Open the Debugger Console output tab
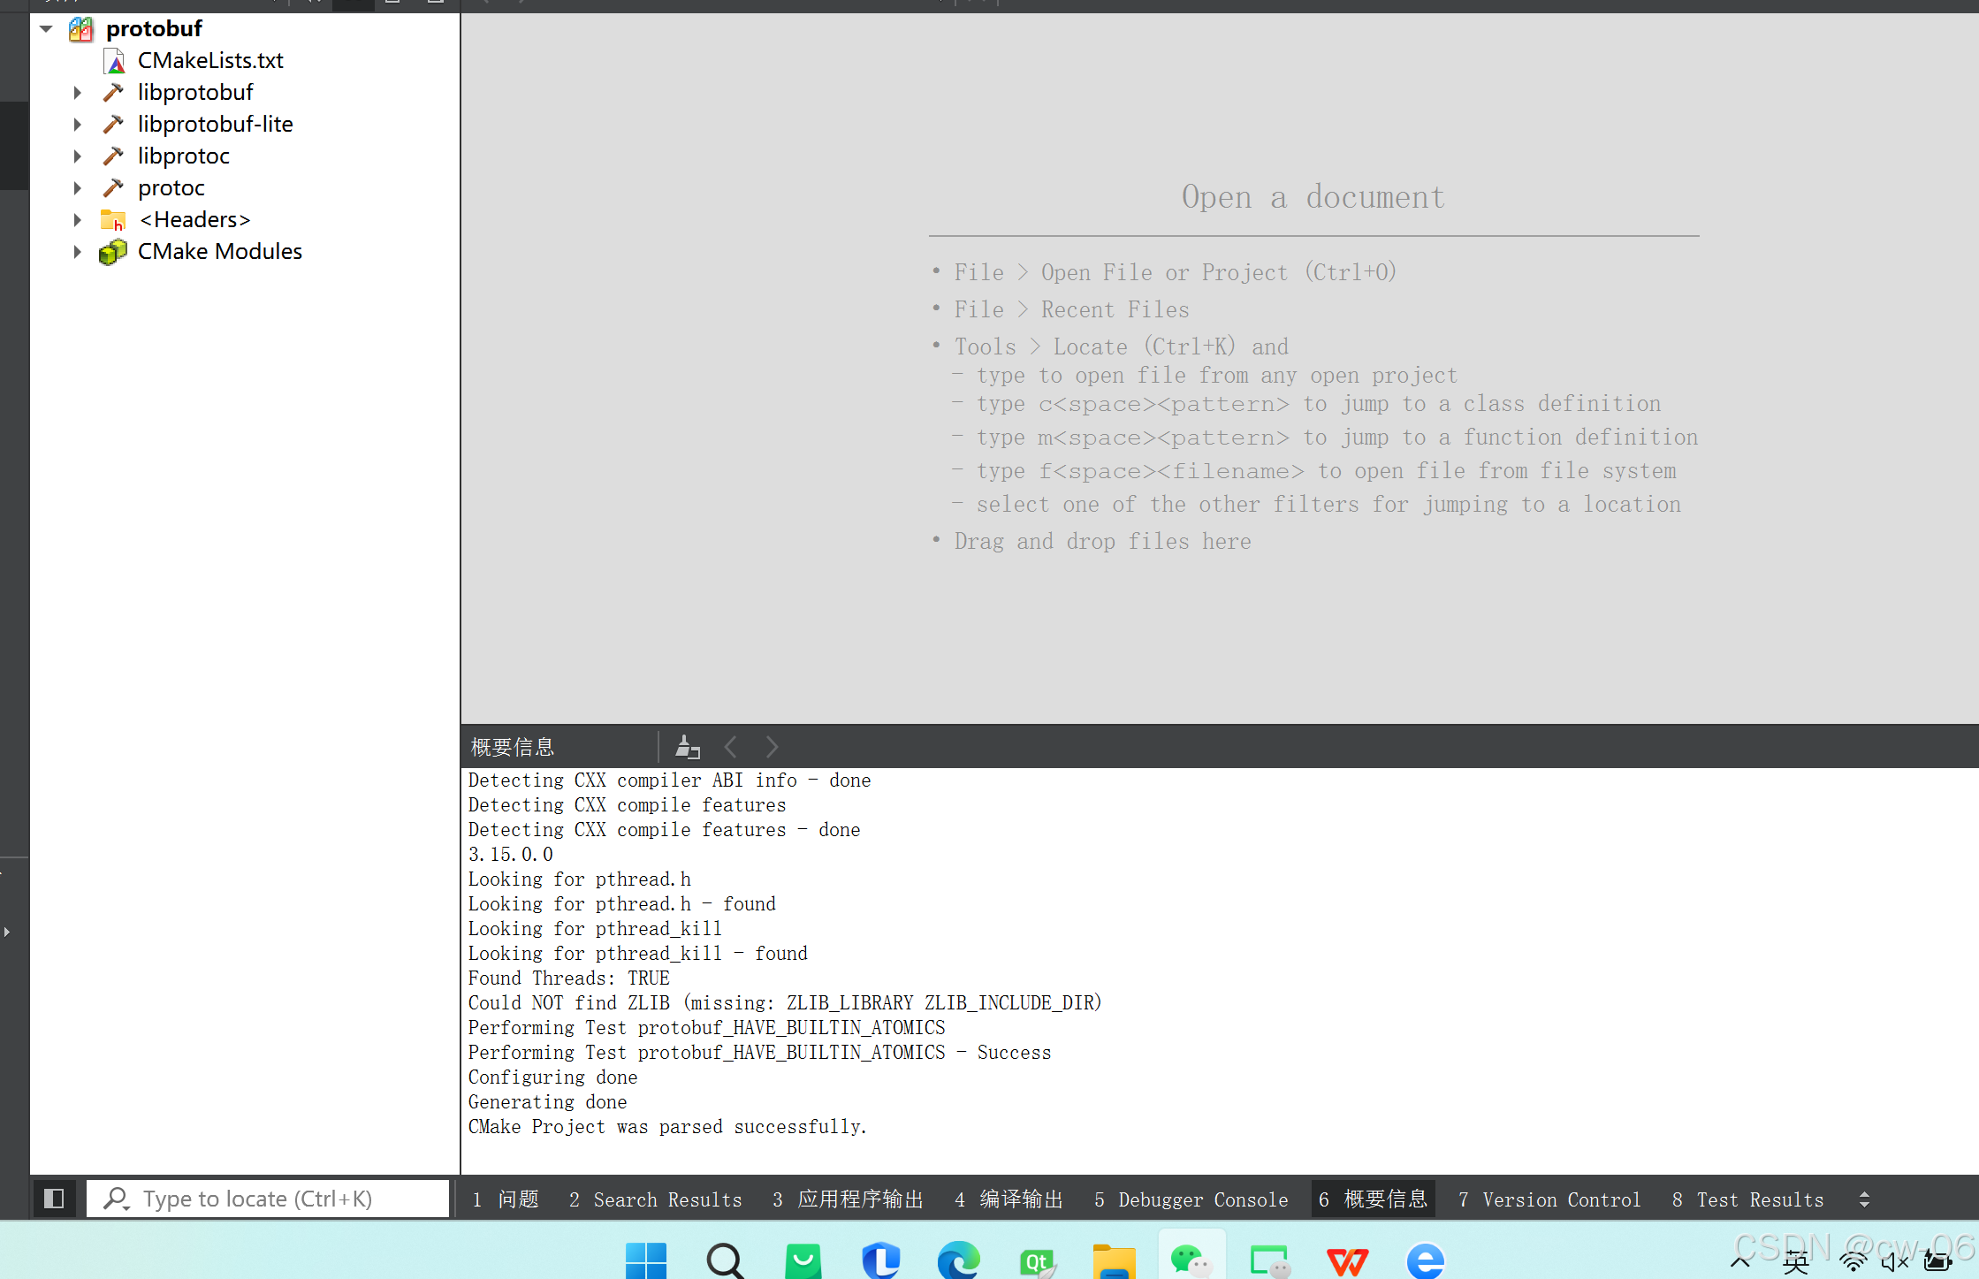The image size is (1979, 1279). pyautogui.click(x=1191, y=1199)
